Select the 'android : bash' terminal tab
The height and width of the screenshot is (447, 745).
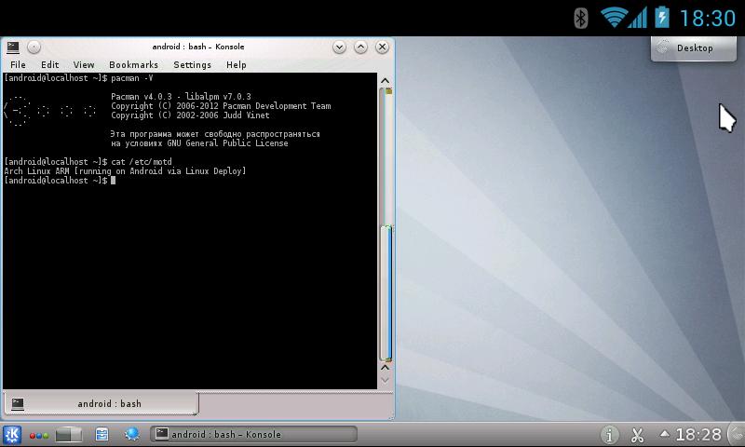101,404
